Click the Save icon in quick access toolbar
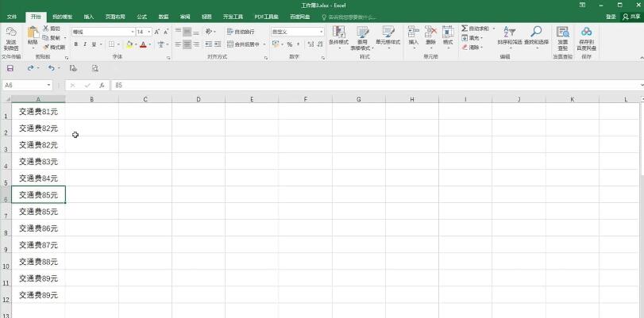The width and height of the screenshot is (644, 318). tap(10, 68)
